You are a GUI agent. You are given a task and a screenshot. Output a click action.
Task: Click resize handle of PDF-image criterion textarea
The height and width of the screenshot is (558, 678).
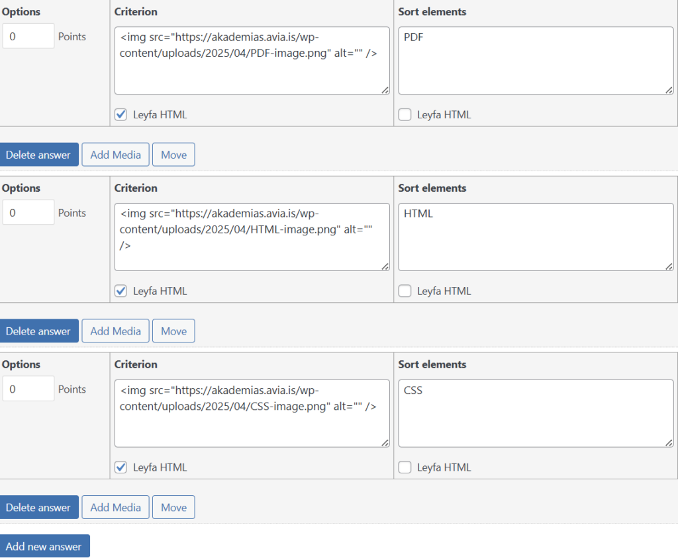tap(385, 91)
